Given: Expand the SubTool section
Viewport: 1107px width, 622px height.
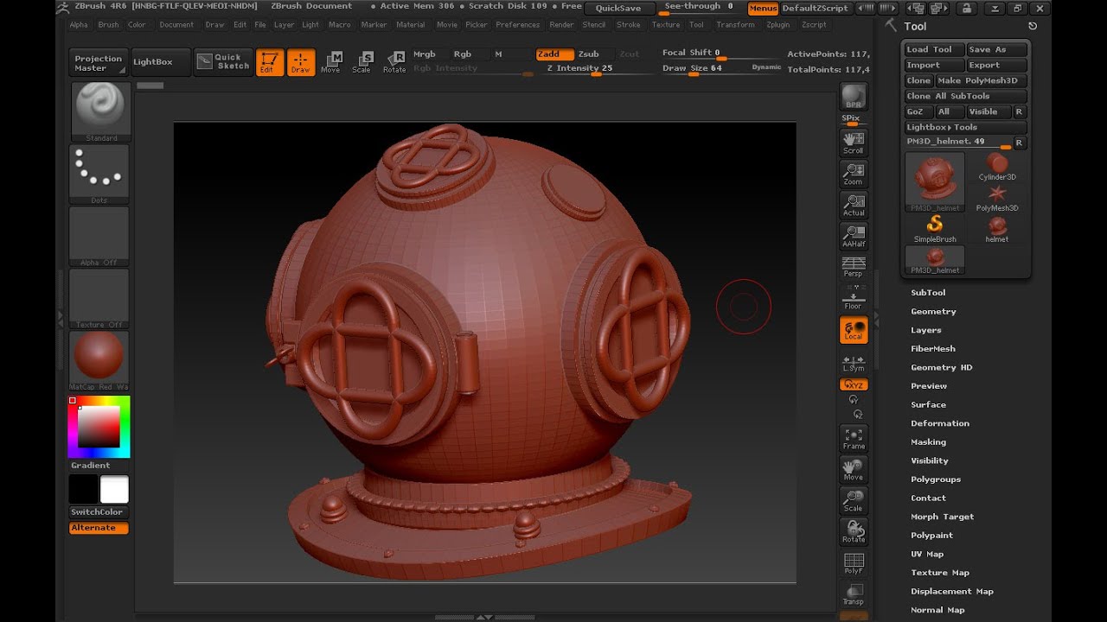Looking at the screenshot, I should click(928, 293).
